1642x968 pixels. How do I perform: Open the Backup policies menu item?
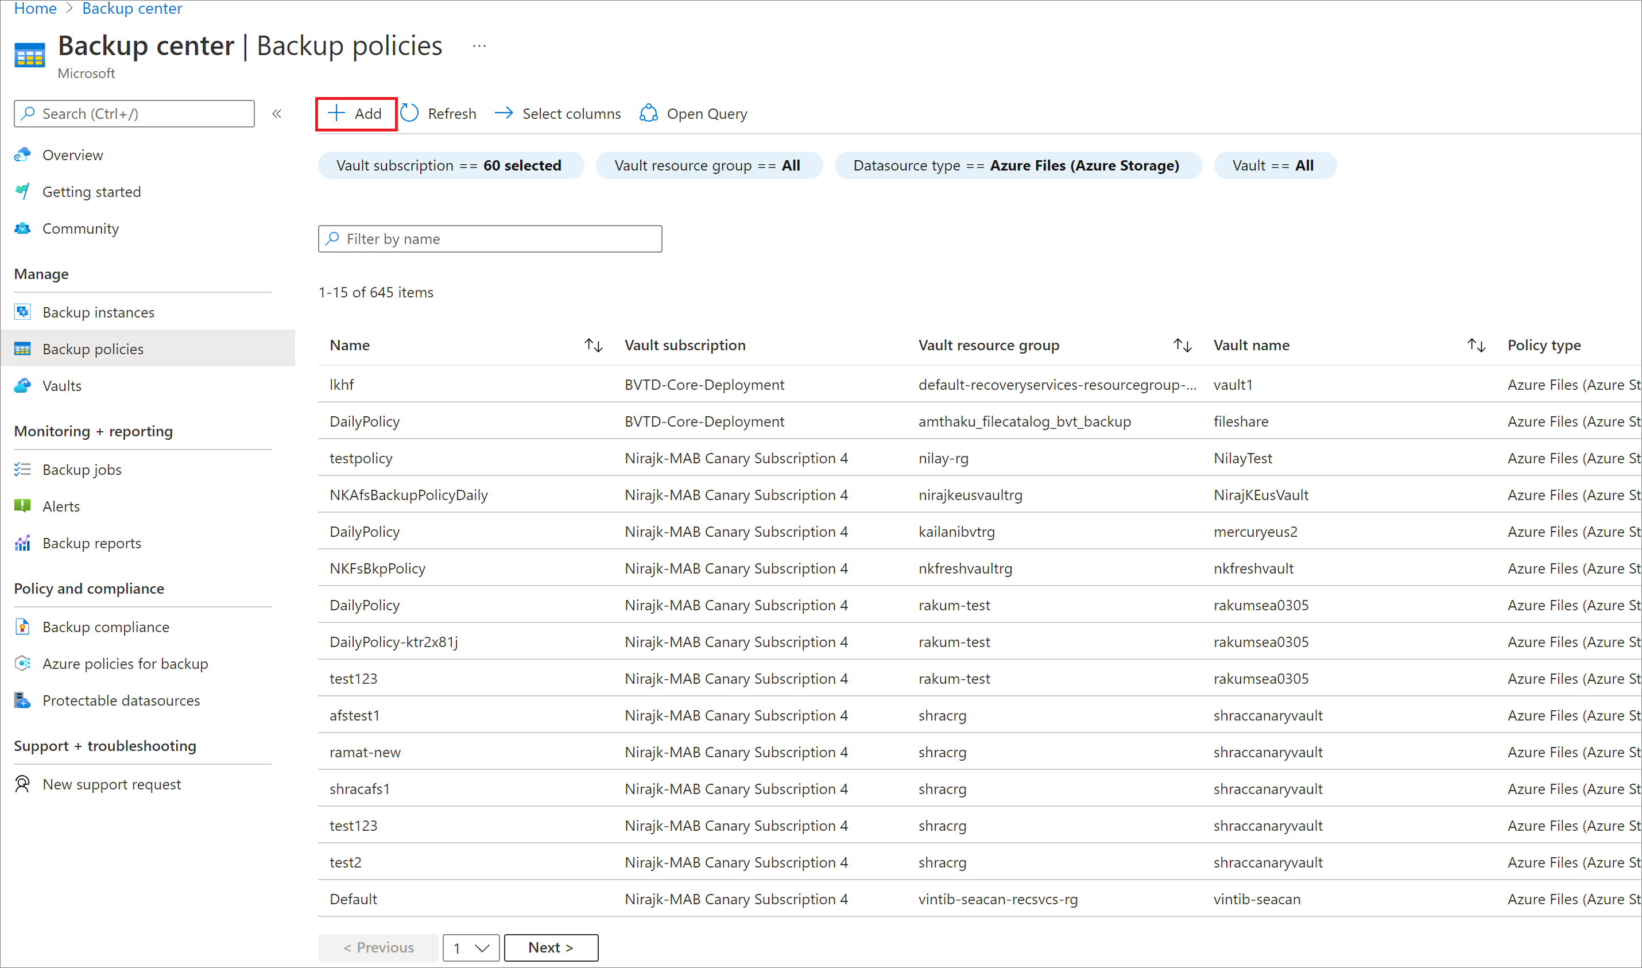(x=94, y=347)
